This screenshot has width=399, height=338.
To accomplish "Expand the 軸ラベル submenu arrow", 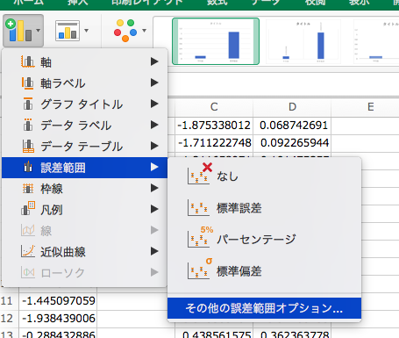I will click(154, 83).
